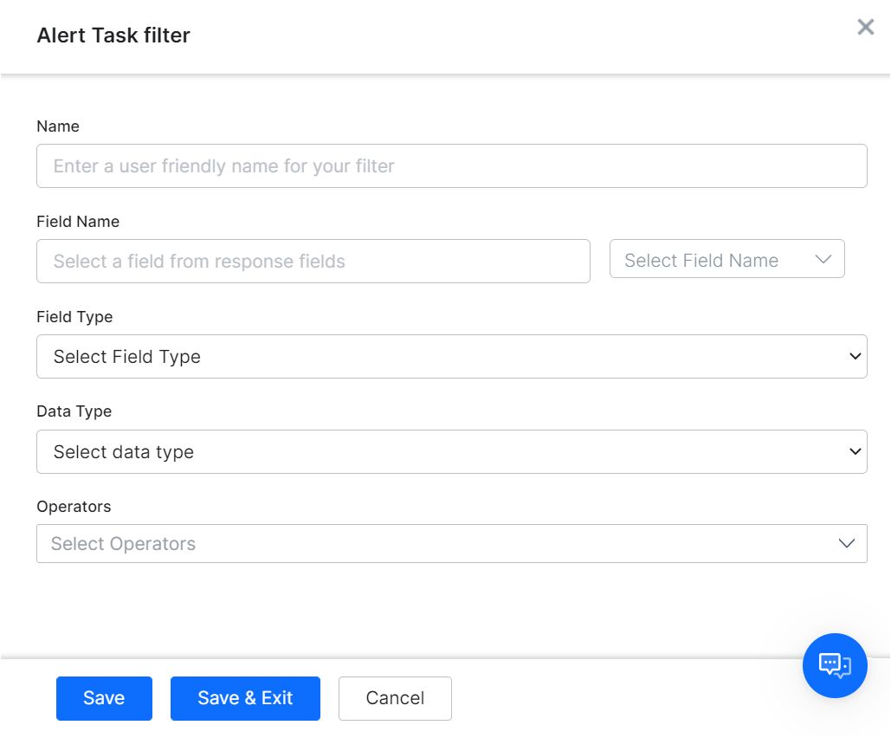Focus the filter name placeholder text box
Image resolution: width=891 pixels, height=738 pixels.
451,165
